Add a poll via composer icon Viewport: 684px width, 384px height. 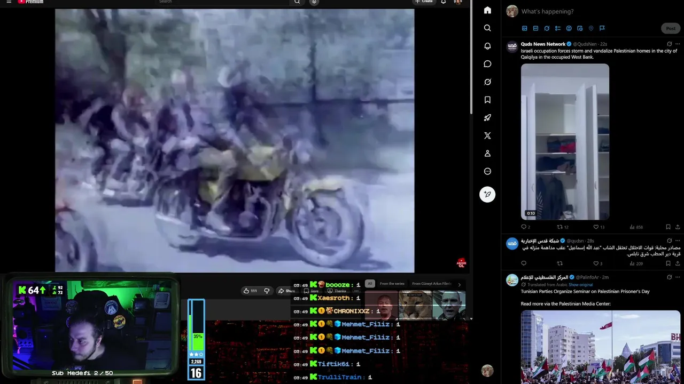click(x=558, y=28)
